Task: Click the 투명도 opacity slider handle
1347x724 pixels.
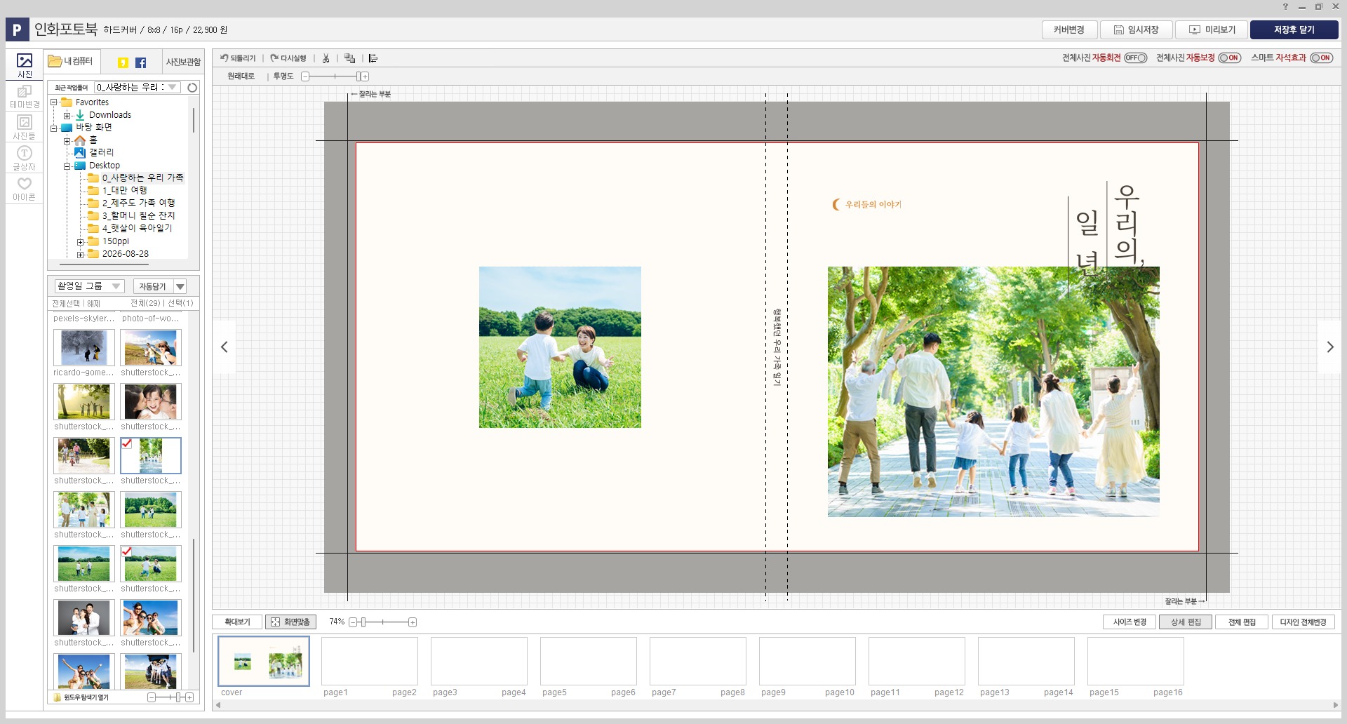Action: pos(358,76)
